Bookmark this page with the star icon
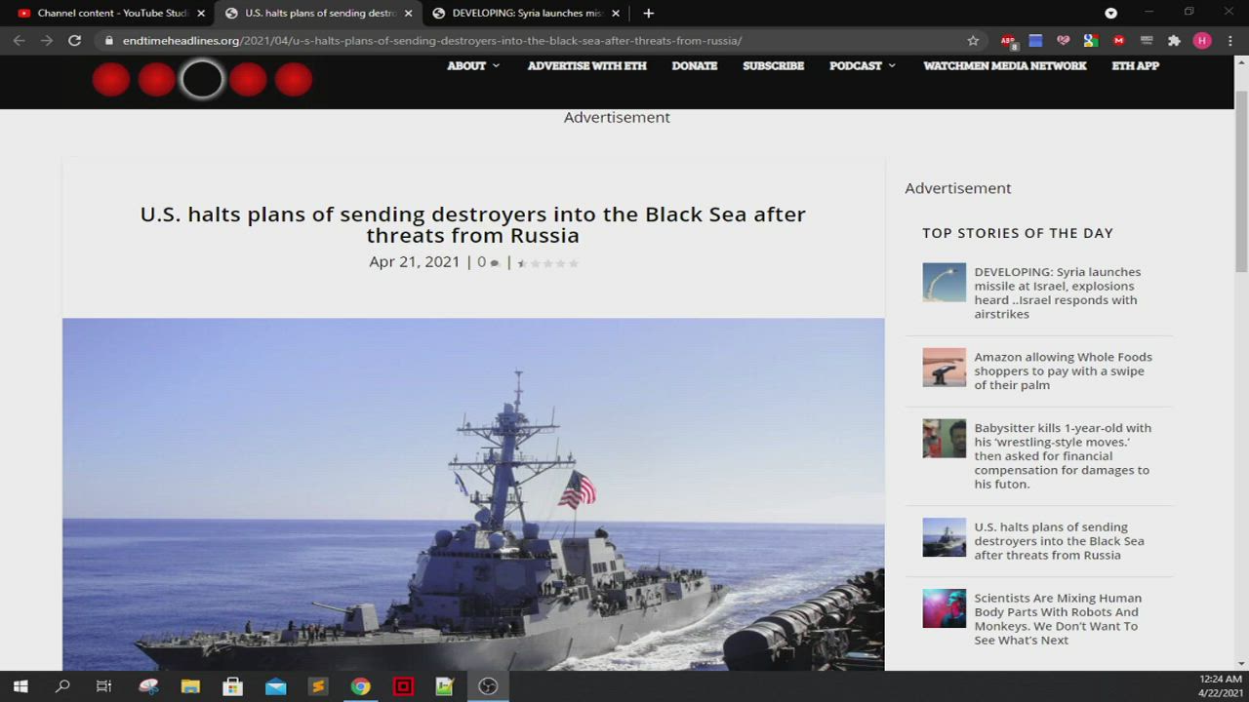Image resolution: width=1249 pixels, height=702 pixels. [973, 41]
